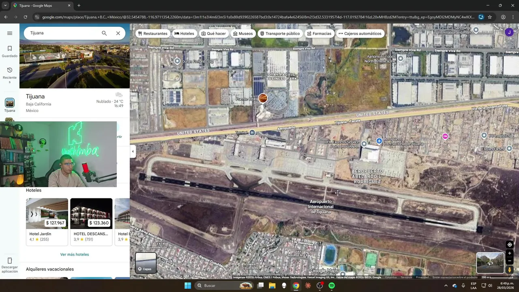The height and width of the screenshot is (292, 519).
Task: Click the San Diego International Center pin
Action: pos(476,30)
